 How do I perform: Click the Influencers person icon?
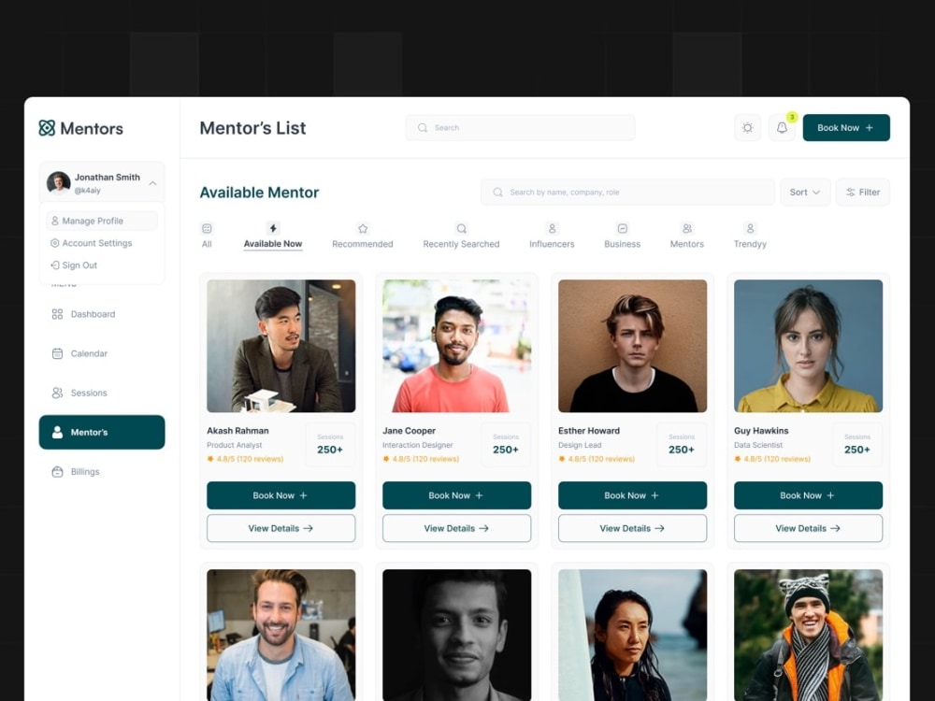click(x=553, y=228)
